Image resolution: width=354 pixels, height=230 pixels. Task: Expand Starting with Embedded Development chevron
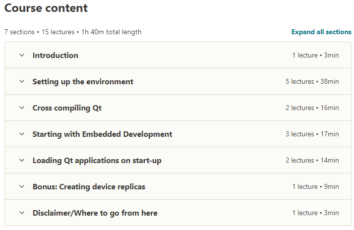tap(22, 134)
